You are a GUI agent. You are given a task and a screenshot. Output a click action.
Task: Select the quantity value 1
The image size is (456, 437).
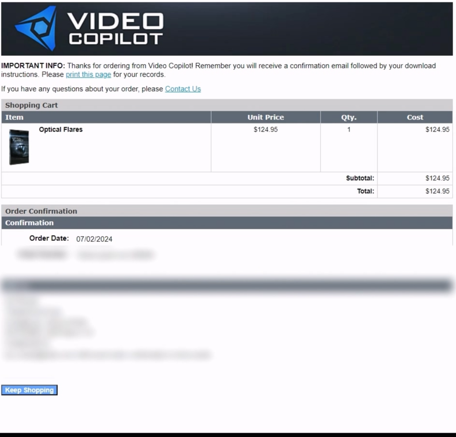coord(349,130)
